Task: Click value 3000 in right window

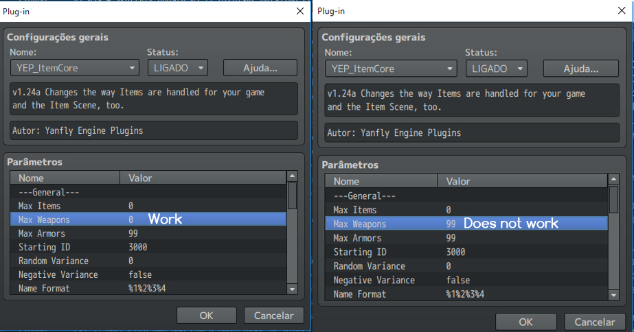Action: pos(455,252)
